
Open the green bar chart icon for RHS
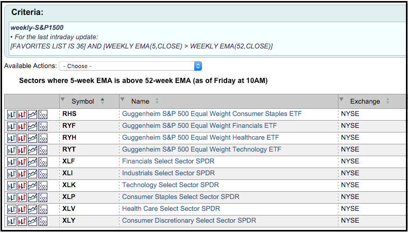click(x=12, y=114)
